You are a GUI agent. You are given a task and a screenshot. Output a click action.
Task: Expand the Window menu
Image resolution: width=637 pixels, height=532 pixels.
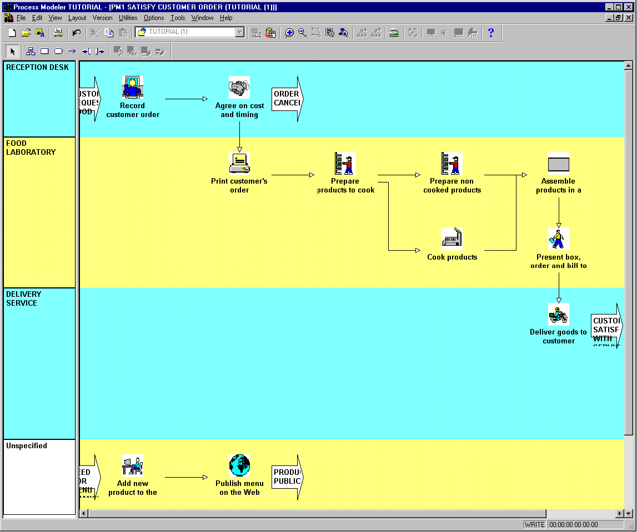(202, 18)
